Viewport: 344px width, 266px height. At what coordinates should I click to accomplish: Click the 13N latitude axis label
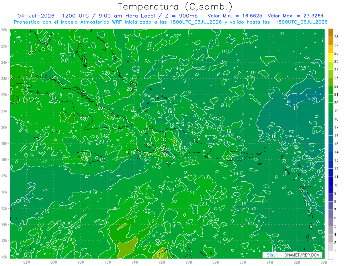click(x=4, y=240)
